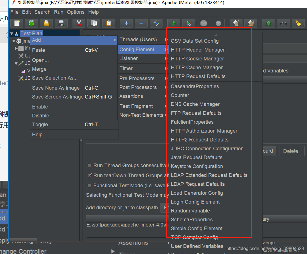The image size is (307, 254).
Task: Open Search with the binoculars icon
Action: tap(283, 23)
